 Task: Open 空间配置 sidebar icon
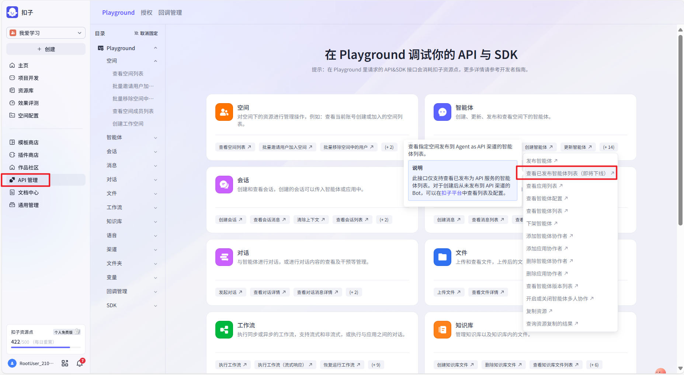12,115
